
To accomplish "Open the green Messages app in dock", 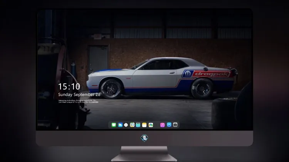I will pos(114,125).
